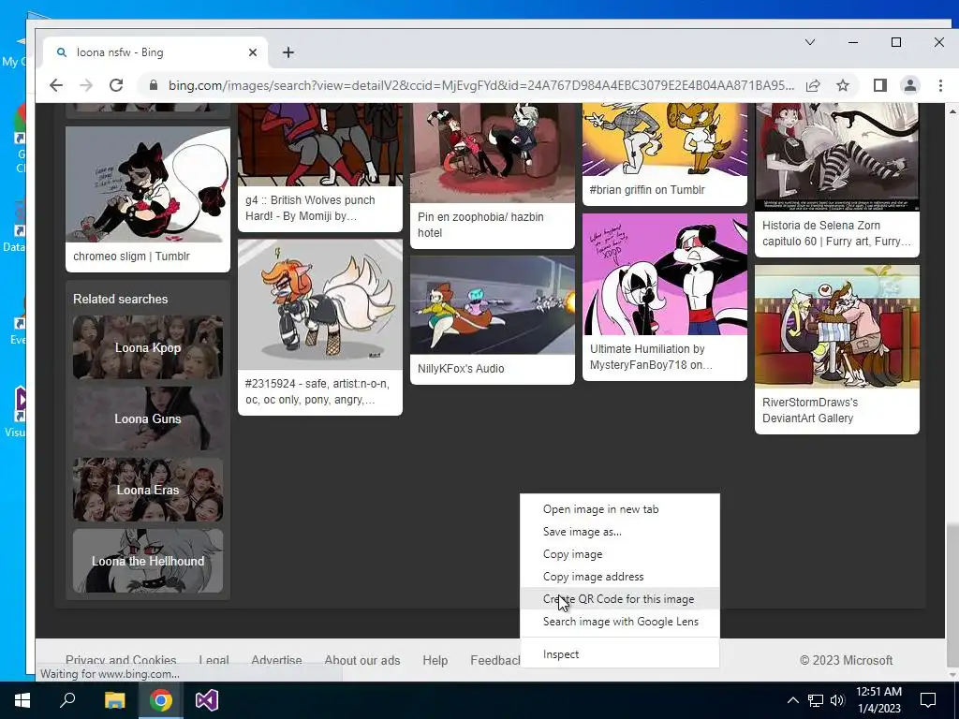Viewport: 959px width, 719px height.
Task: Choose 'Open image in new tab'
Action: tap(620, 509)
